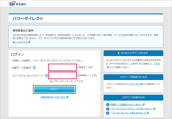This screenshot has width=172, height=119.
Task: Open the お取引操作ガイドはこちら link
Action: pos(53,97)
